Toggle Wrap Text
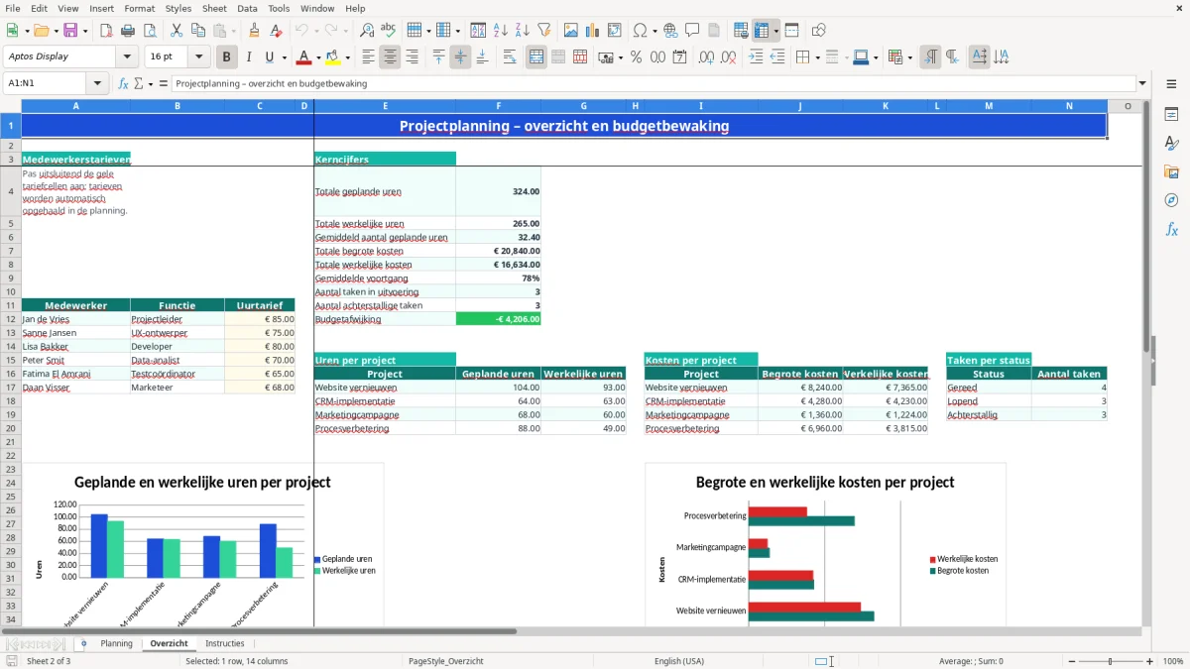The height and width of the screenshot is (669, 1190). [510, 57]
